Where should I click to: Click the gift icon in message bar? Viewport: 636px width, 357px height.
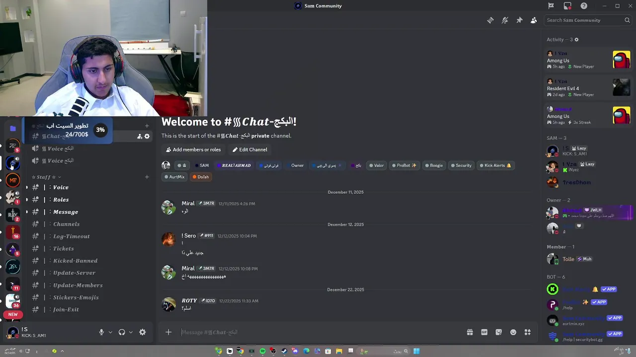pyautogui.click(x=470, y=332)
